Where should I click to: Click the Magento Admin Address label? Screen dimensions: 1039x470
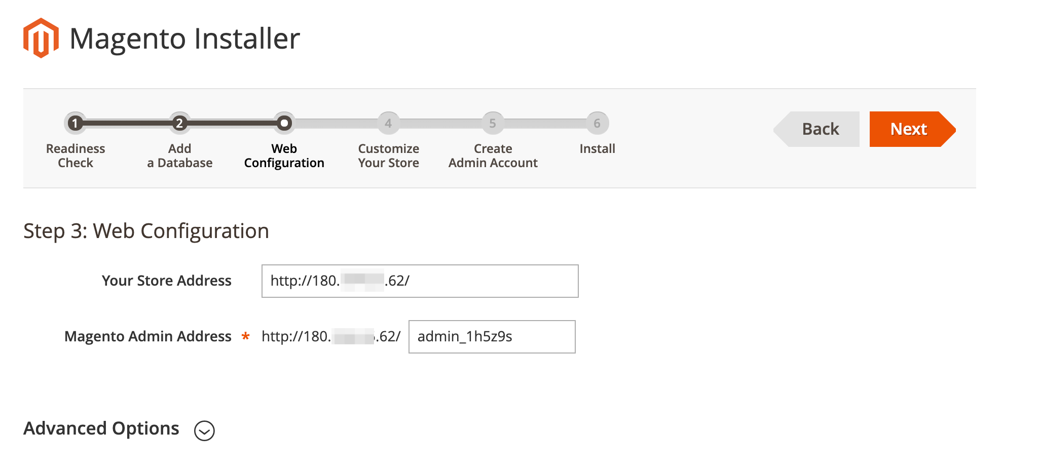click(x=147, y=336)
